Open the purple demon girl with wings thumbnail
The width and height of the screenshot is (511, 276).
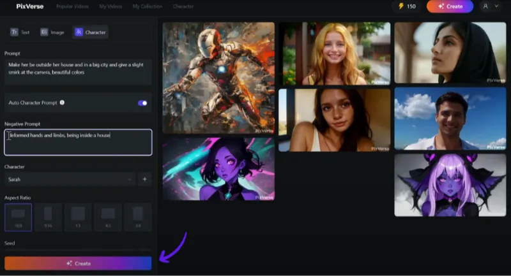point(450,185)
